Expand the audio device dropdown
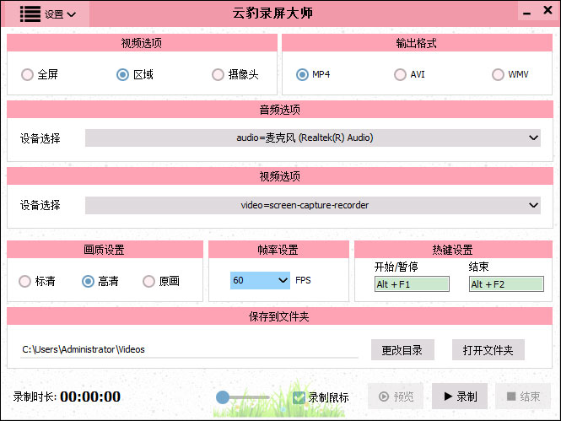 coord(313,138)
